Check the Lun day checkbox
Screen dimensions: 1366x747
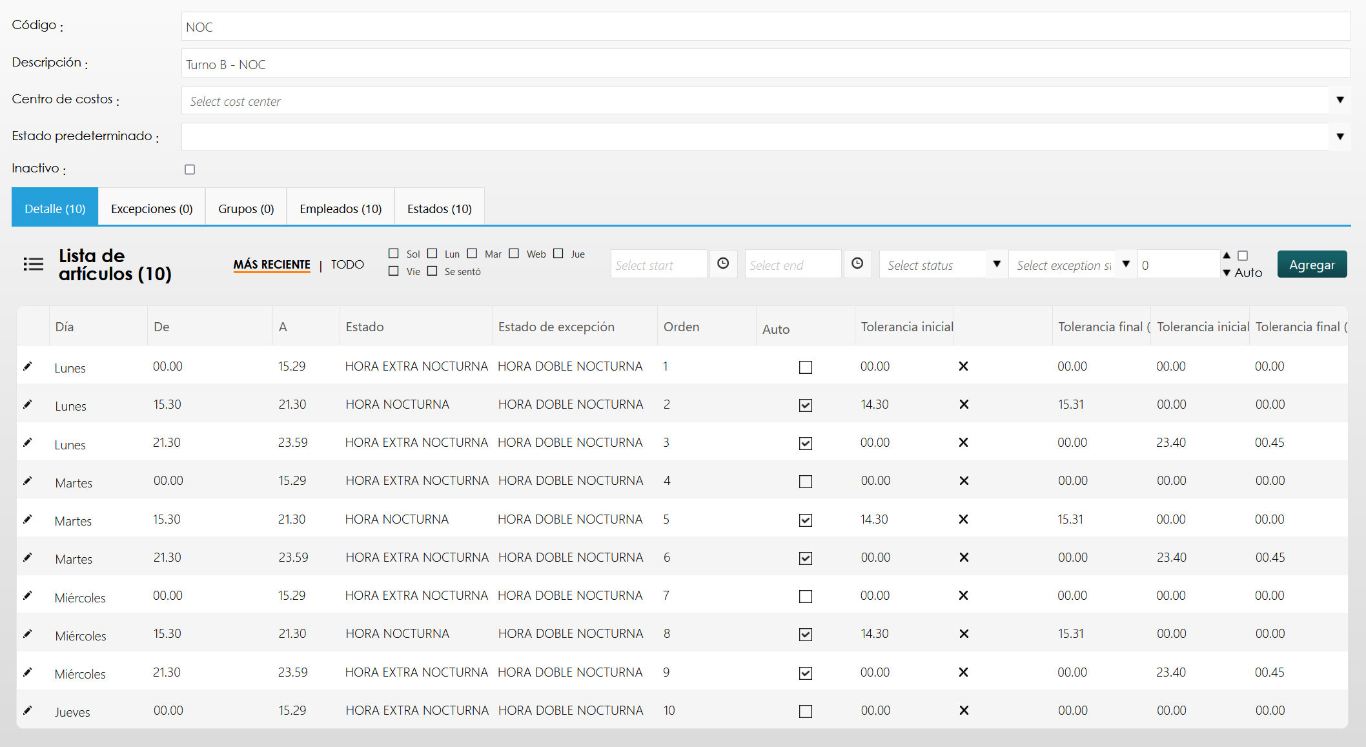coord(433,253)
